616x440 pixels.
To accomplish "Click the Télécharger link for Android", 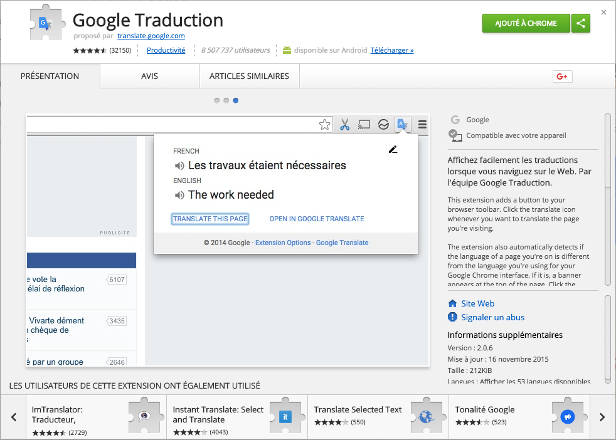I will click(x=392, y=50).
